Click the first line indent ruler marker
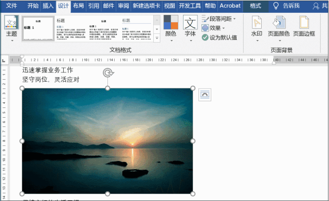Image resolution: width=329 pixels, height=201 pixels. [22, 57]
